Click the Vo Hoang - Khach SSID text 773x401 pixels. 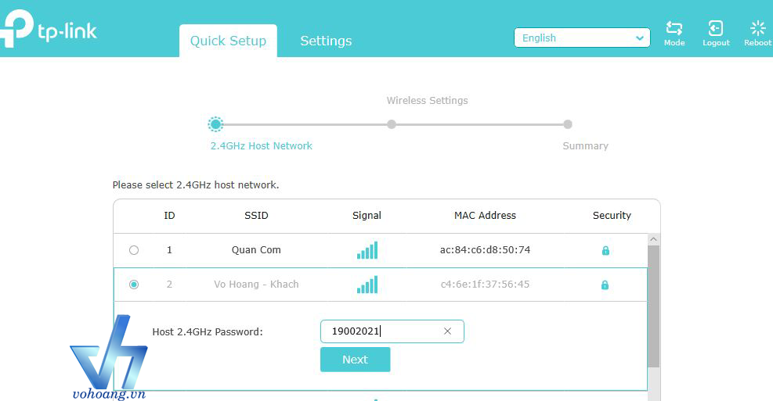click(256, 285)
